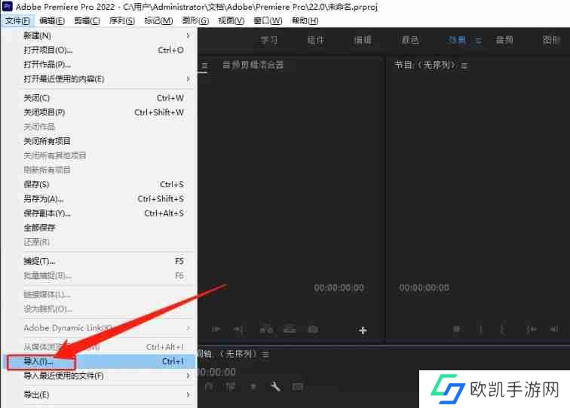Viewport: 570px width, 408px height.
Task: Click the second transport button in source monitor
Action: [x=238, y=330]
